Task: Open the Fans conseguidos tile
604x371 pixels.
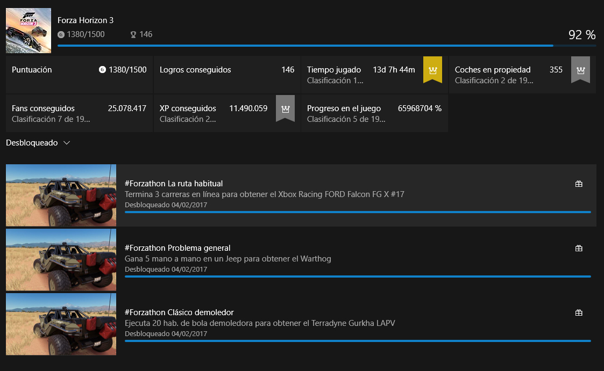Action: [x=80, y=113]
